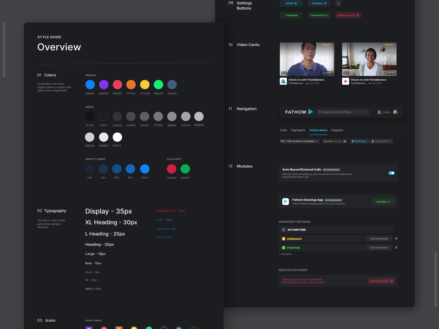Click the Fathom Desktop App icon in the module
This screenshot has height=329, width=439.
(286, 201)
